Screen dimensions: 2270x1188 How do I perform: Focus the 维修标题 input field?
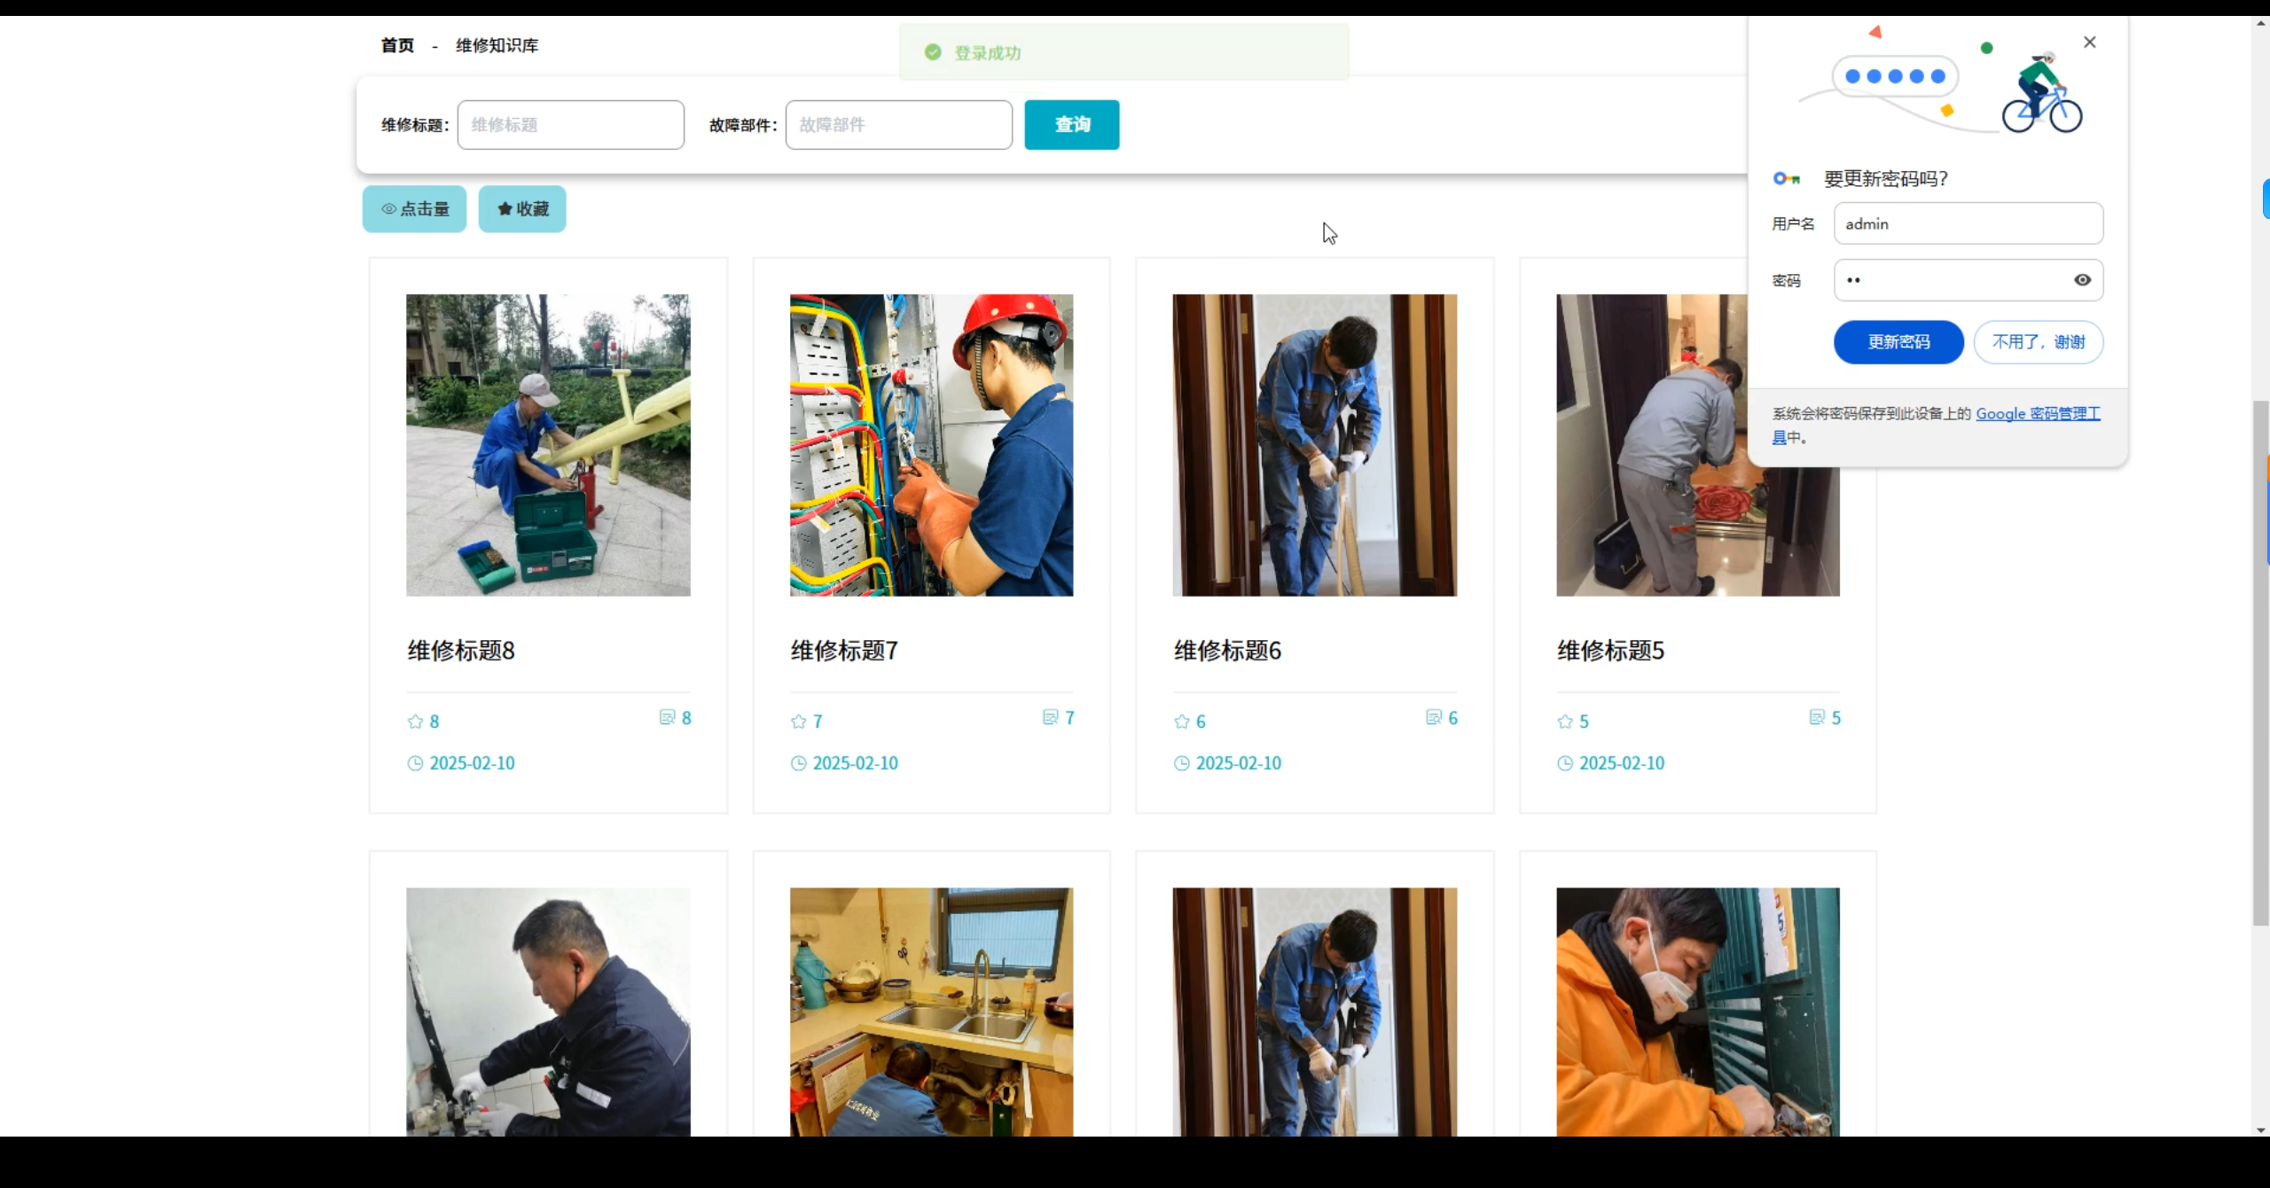coord(571,125)
